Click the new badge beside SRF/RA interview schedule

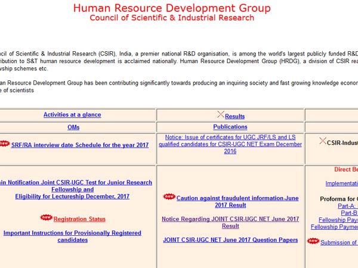(5, 144)
